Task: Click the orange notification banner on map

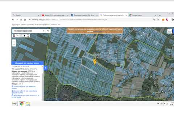Action: [x=95, y=30]
